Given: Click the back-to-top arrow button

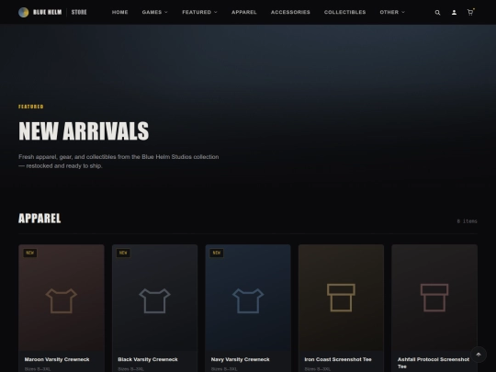Looking at the screenshot, I should pos(479,355).
